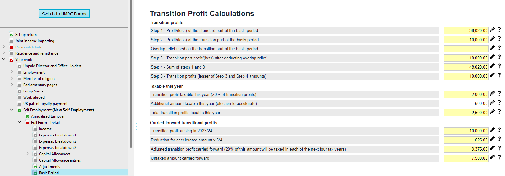Open help for Step 2 transition part
Viewport: 505px width, 176px height.
pyautogui.click(x=499, y=39)
